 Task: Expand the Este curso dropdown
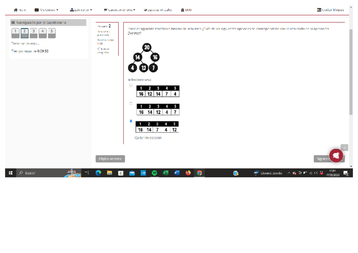81,10
